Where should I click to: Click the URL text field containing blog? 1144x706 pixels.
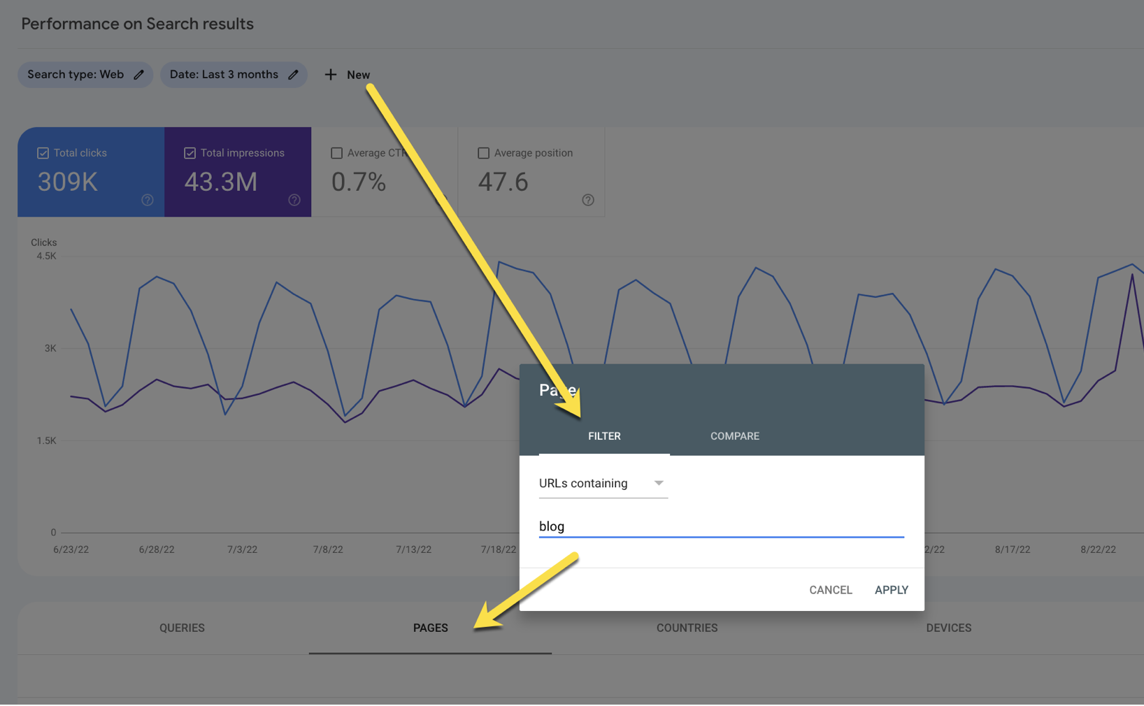pyautogui.click(x=720, y=526)
